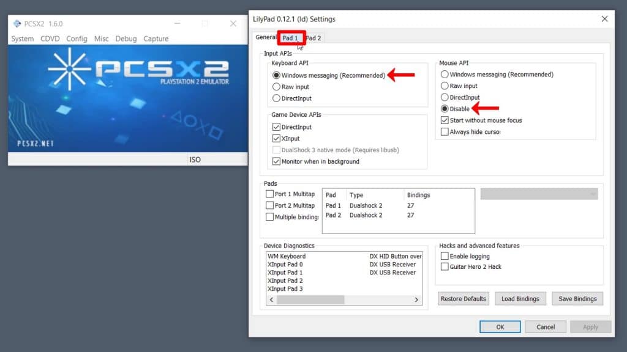Open the Misc menu in PCSX2
Image resolution: width=627 pixels, height=352 pixels.
(x=101, y=38)
